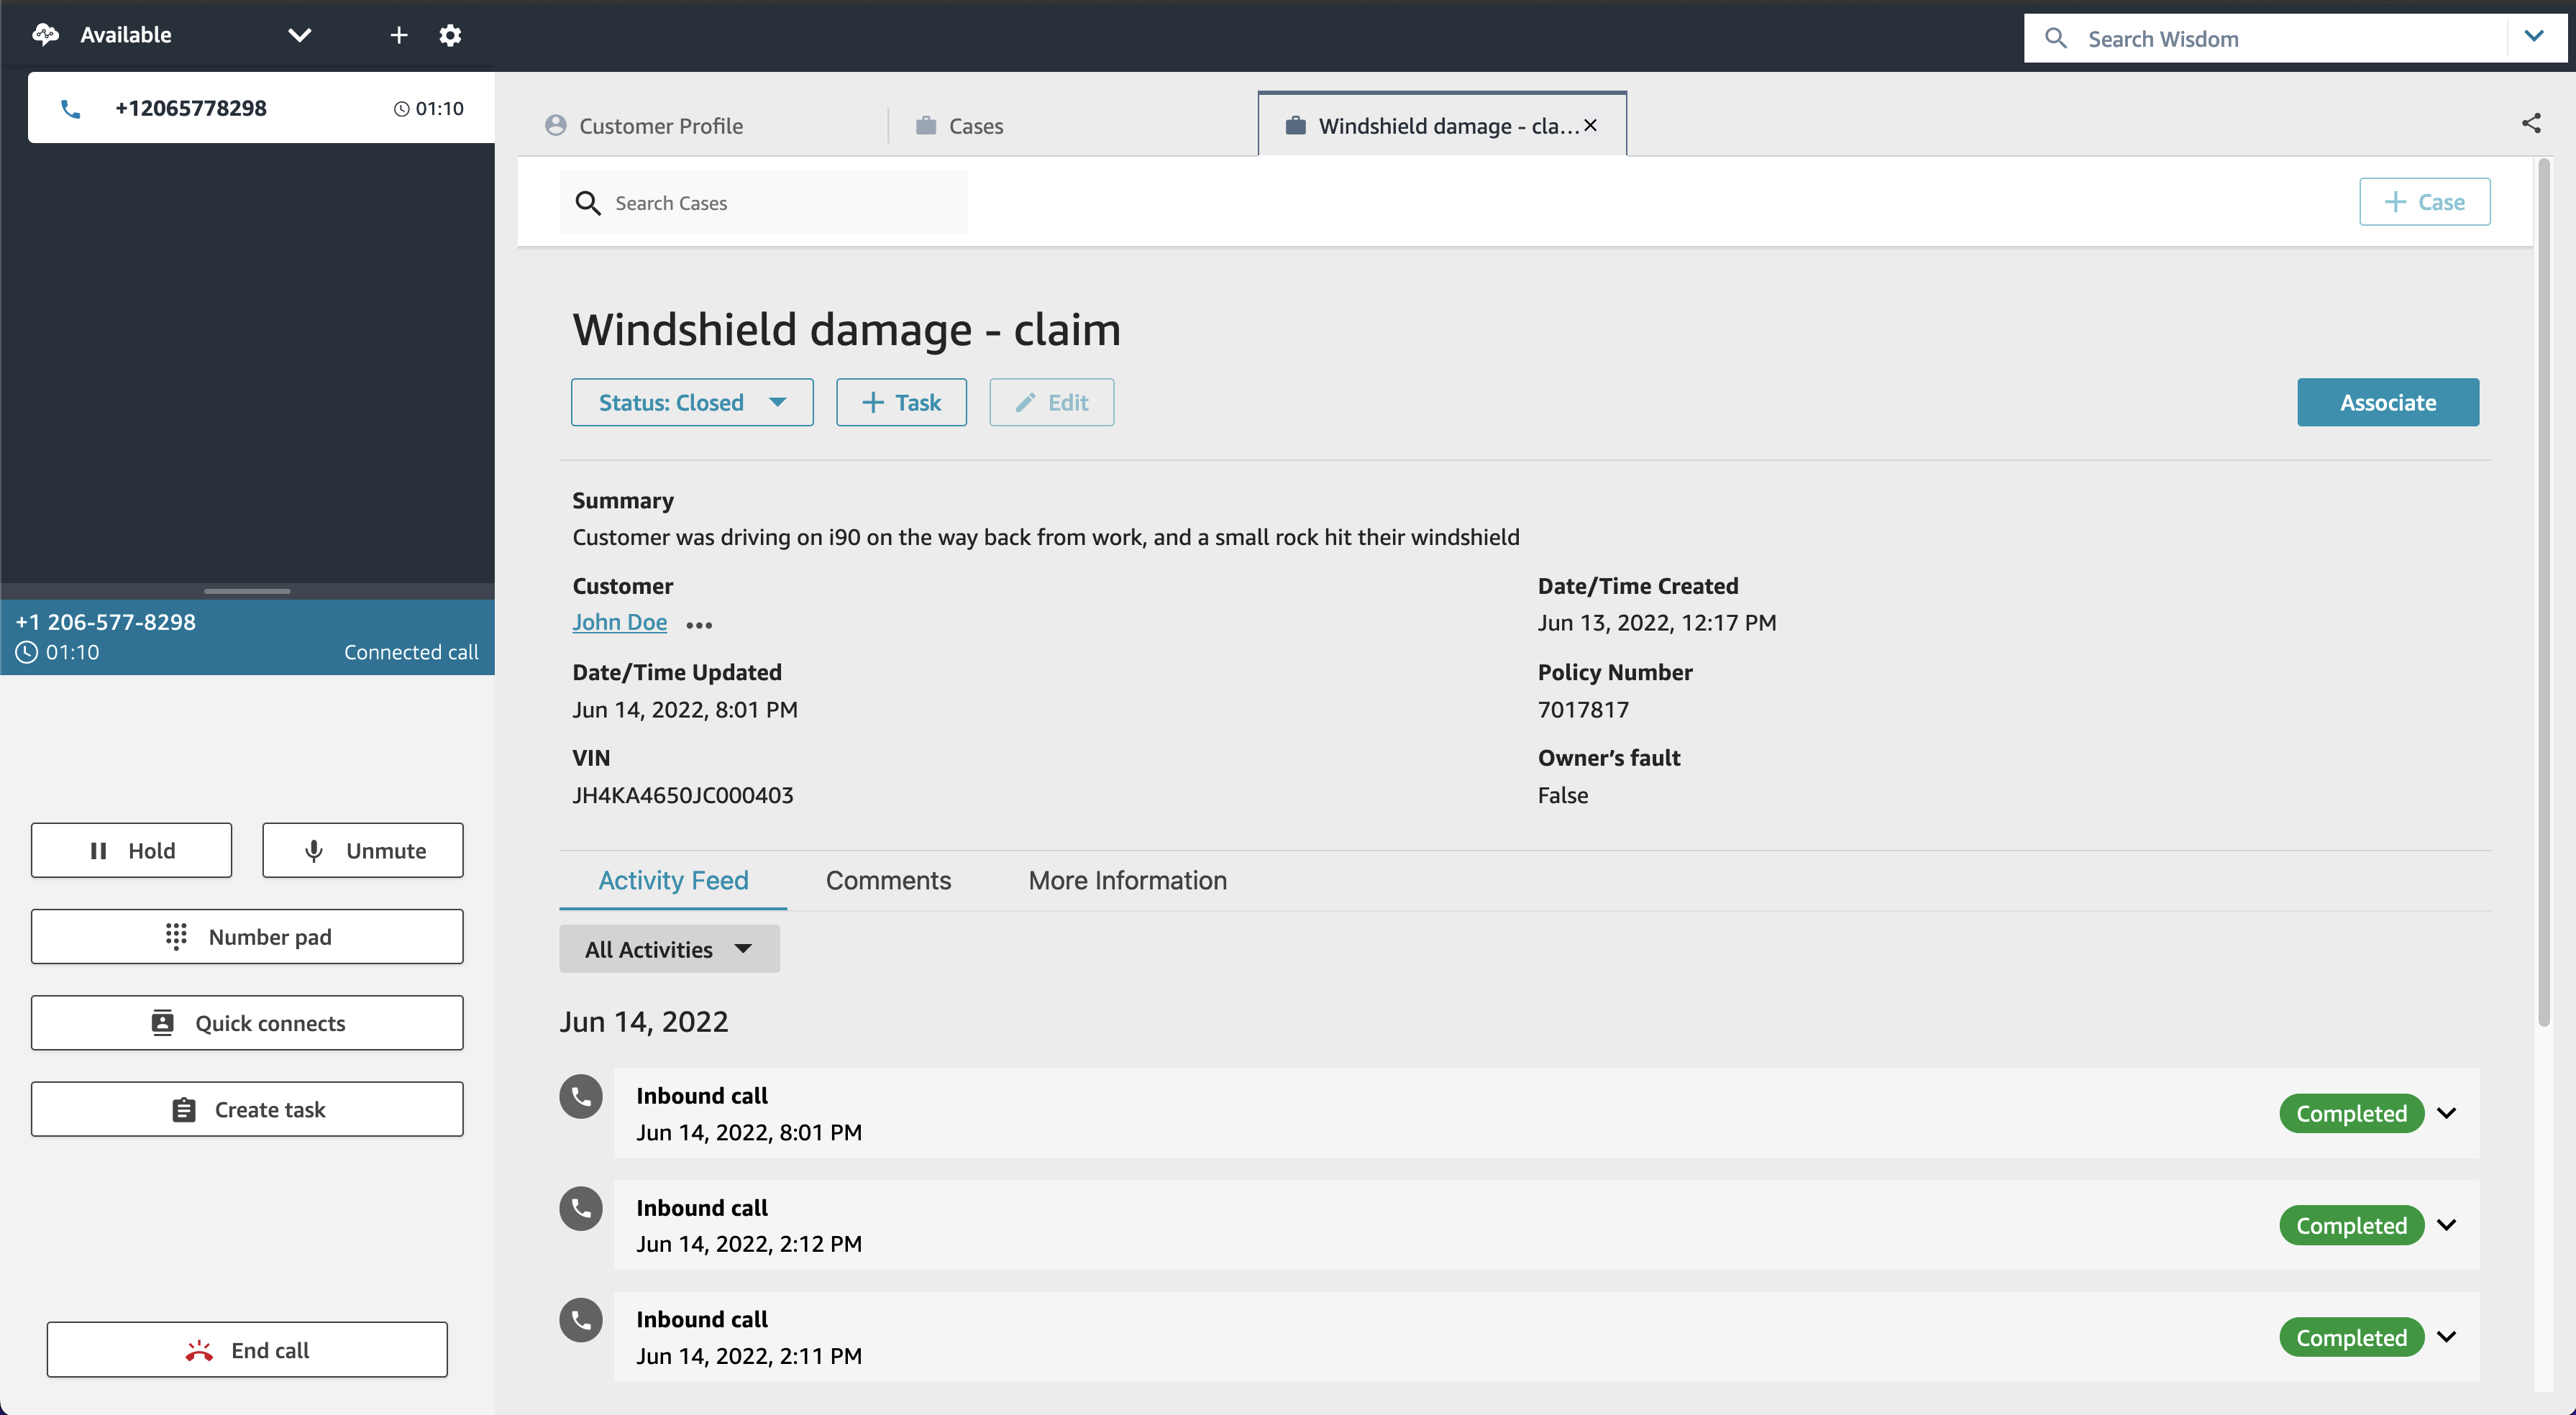Toggle availability status dropdown at top
Screen dimensions: 2576x1415
pyautogui.click(x=298, y=35)
